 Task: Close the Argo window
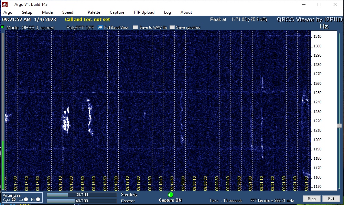coord(335,4)
